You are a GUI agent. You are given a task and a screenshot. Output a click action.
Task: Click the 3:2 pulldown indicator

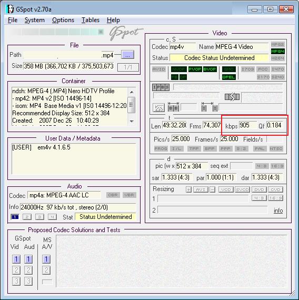pos(242,148)
